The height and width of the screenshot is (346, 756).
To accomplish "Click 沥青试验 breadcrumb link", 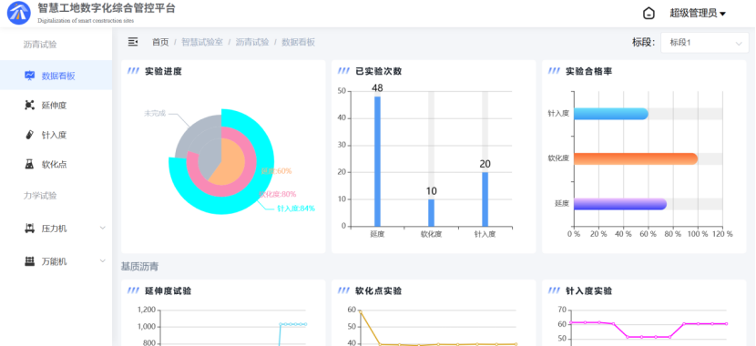I will click(252, 43).
